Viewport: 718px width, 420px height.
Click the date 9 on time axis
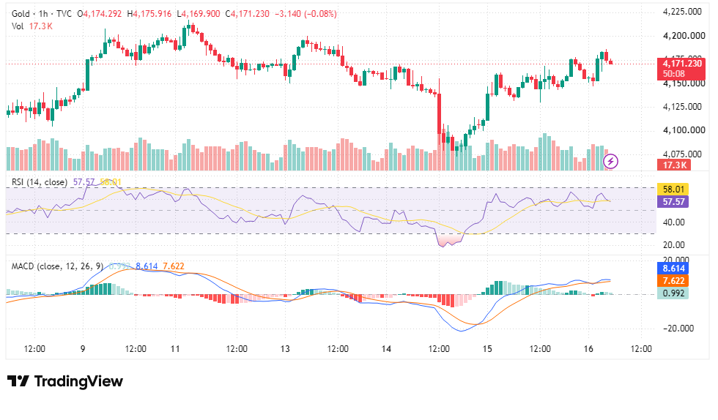(x=83, y=349)
